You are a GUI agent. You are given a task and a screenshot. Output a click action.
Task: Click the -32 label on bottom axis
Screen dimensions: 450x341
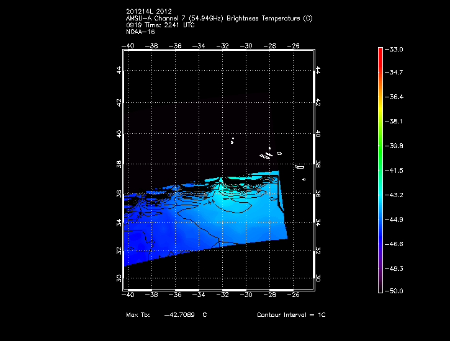coord(223,294)
